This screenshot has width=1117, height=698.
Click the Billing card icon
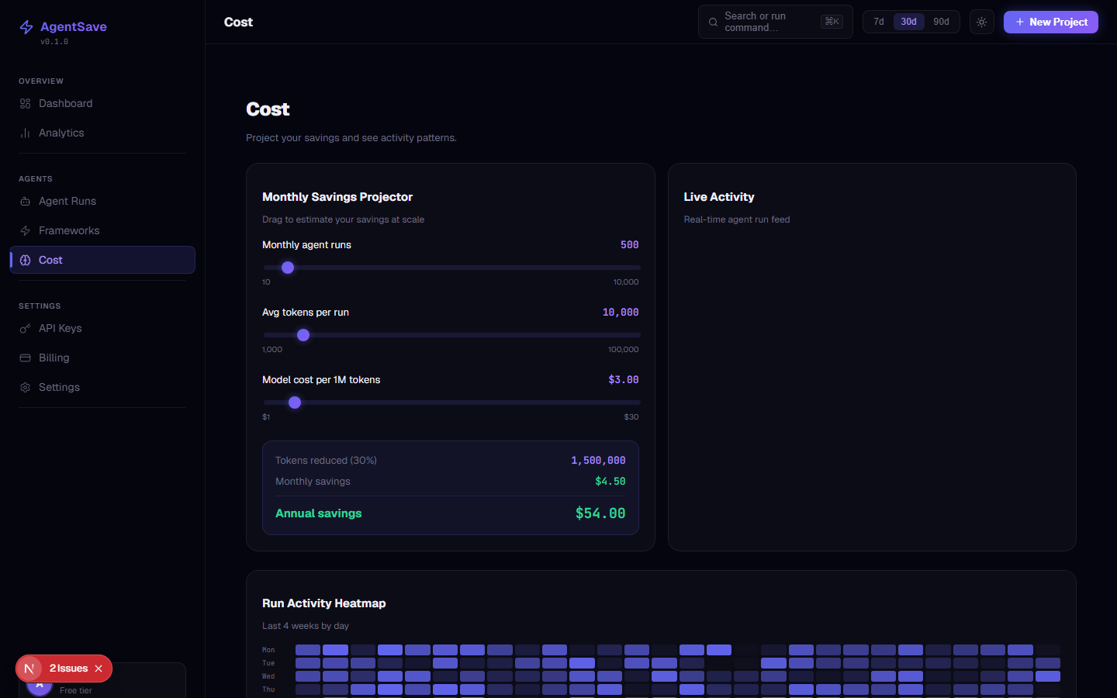(25, 358)
